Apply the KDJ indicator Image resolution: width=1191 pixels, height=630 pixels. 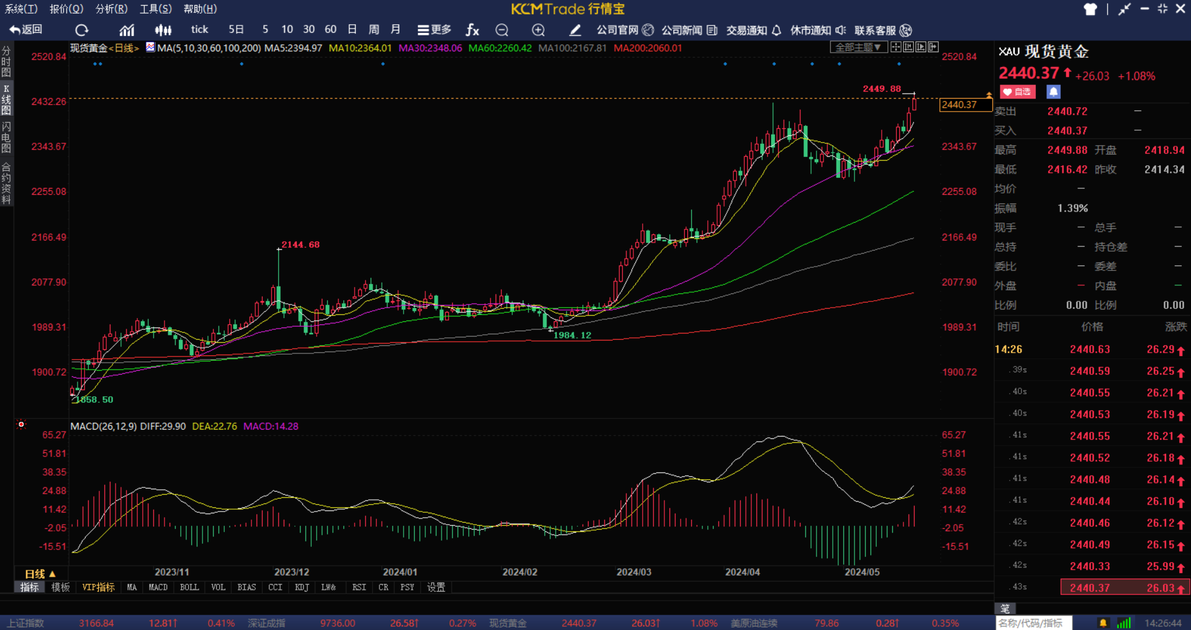click(x=302, y=587)
